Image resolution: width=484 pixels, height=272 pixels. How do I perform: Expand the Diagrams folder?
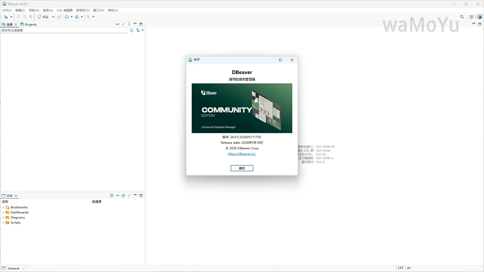[x=3, y=218]
